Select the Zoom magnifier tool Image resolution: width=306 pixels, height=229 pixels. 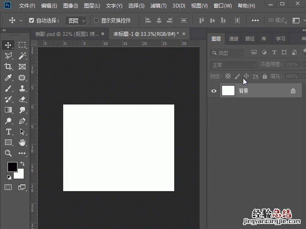8,153
